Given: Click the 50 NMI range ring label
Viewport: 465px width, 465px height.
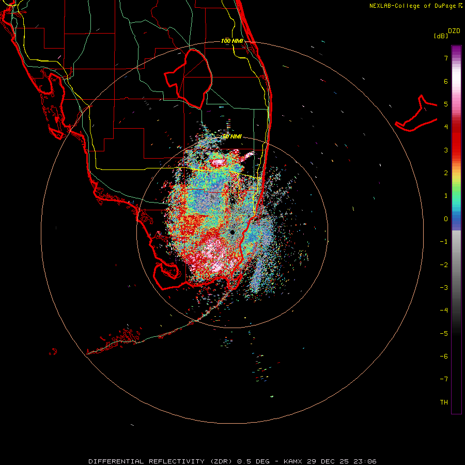Looking at the screenshot, I should (x=232, y=137).
